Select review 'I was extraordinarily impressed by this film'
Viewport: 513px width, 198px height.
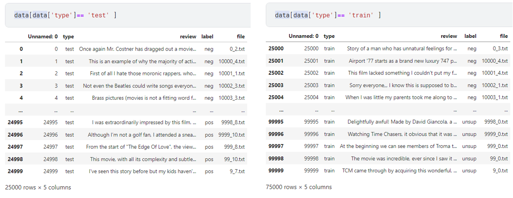coord(144,122)
